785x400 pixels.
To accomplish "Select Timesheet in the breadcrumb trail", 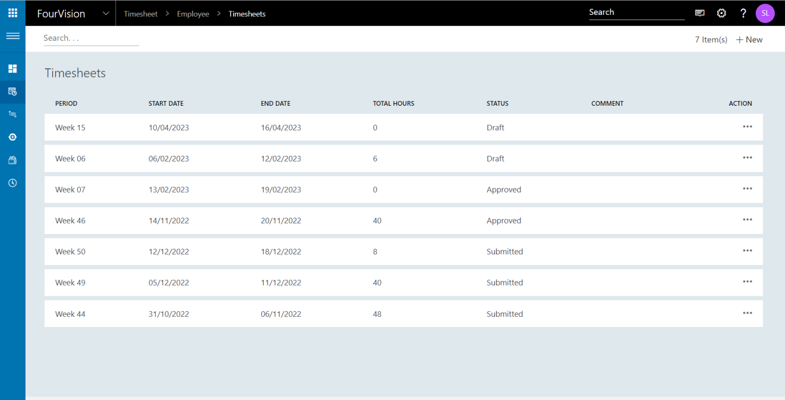I will click(141, 14).
